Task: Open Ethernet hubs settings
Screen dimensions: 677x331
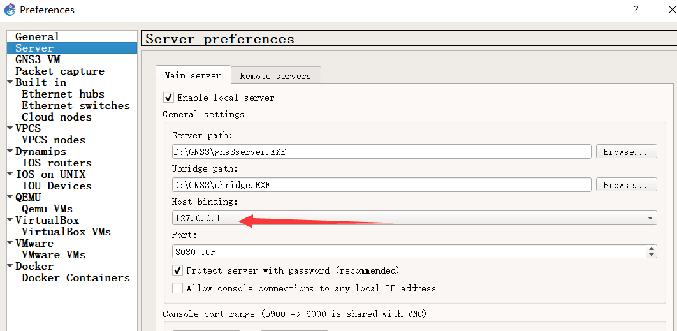Action: [x=63, y=94]
